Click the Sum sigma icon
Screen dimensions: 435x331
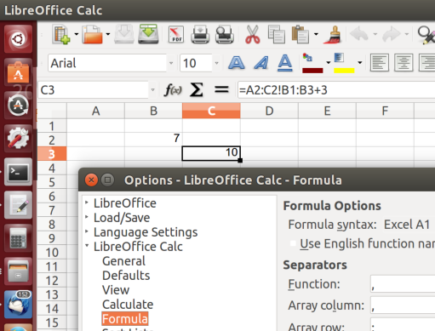click(x=197, y=90)
